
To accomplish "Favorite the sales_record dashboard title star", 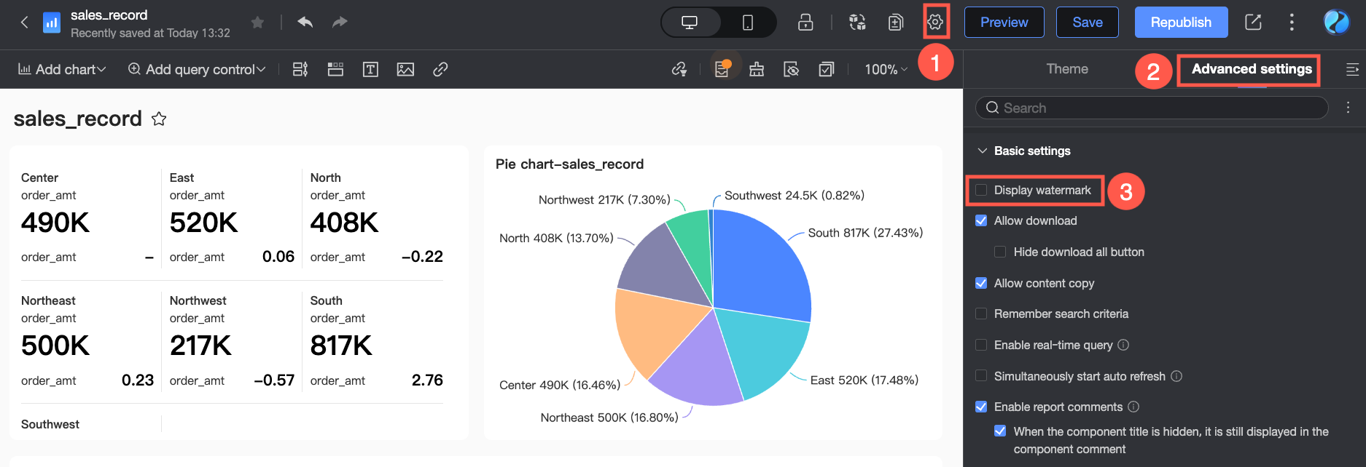I will click(159, 119).
